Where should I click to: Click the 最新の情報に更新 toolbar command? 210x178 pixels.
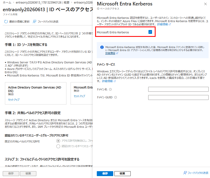tap(17, 22)
